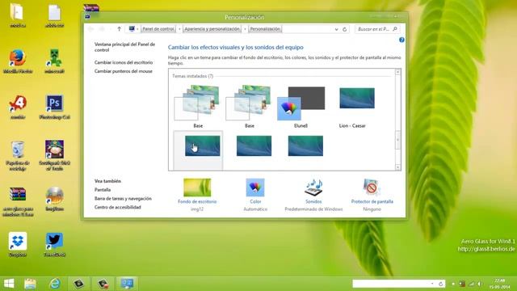This screenshot has height=291, width=517.
Task: Go to Panel de control breadcrumb
Action: (158, 29)
